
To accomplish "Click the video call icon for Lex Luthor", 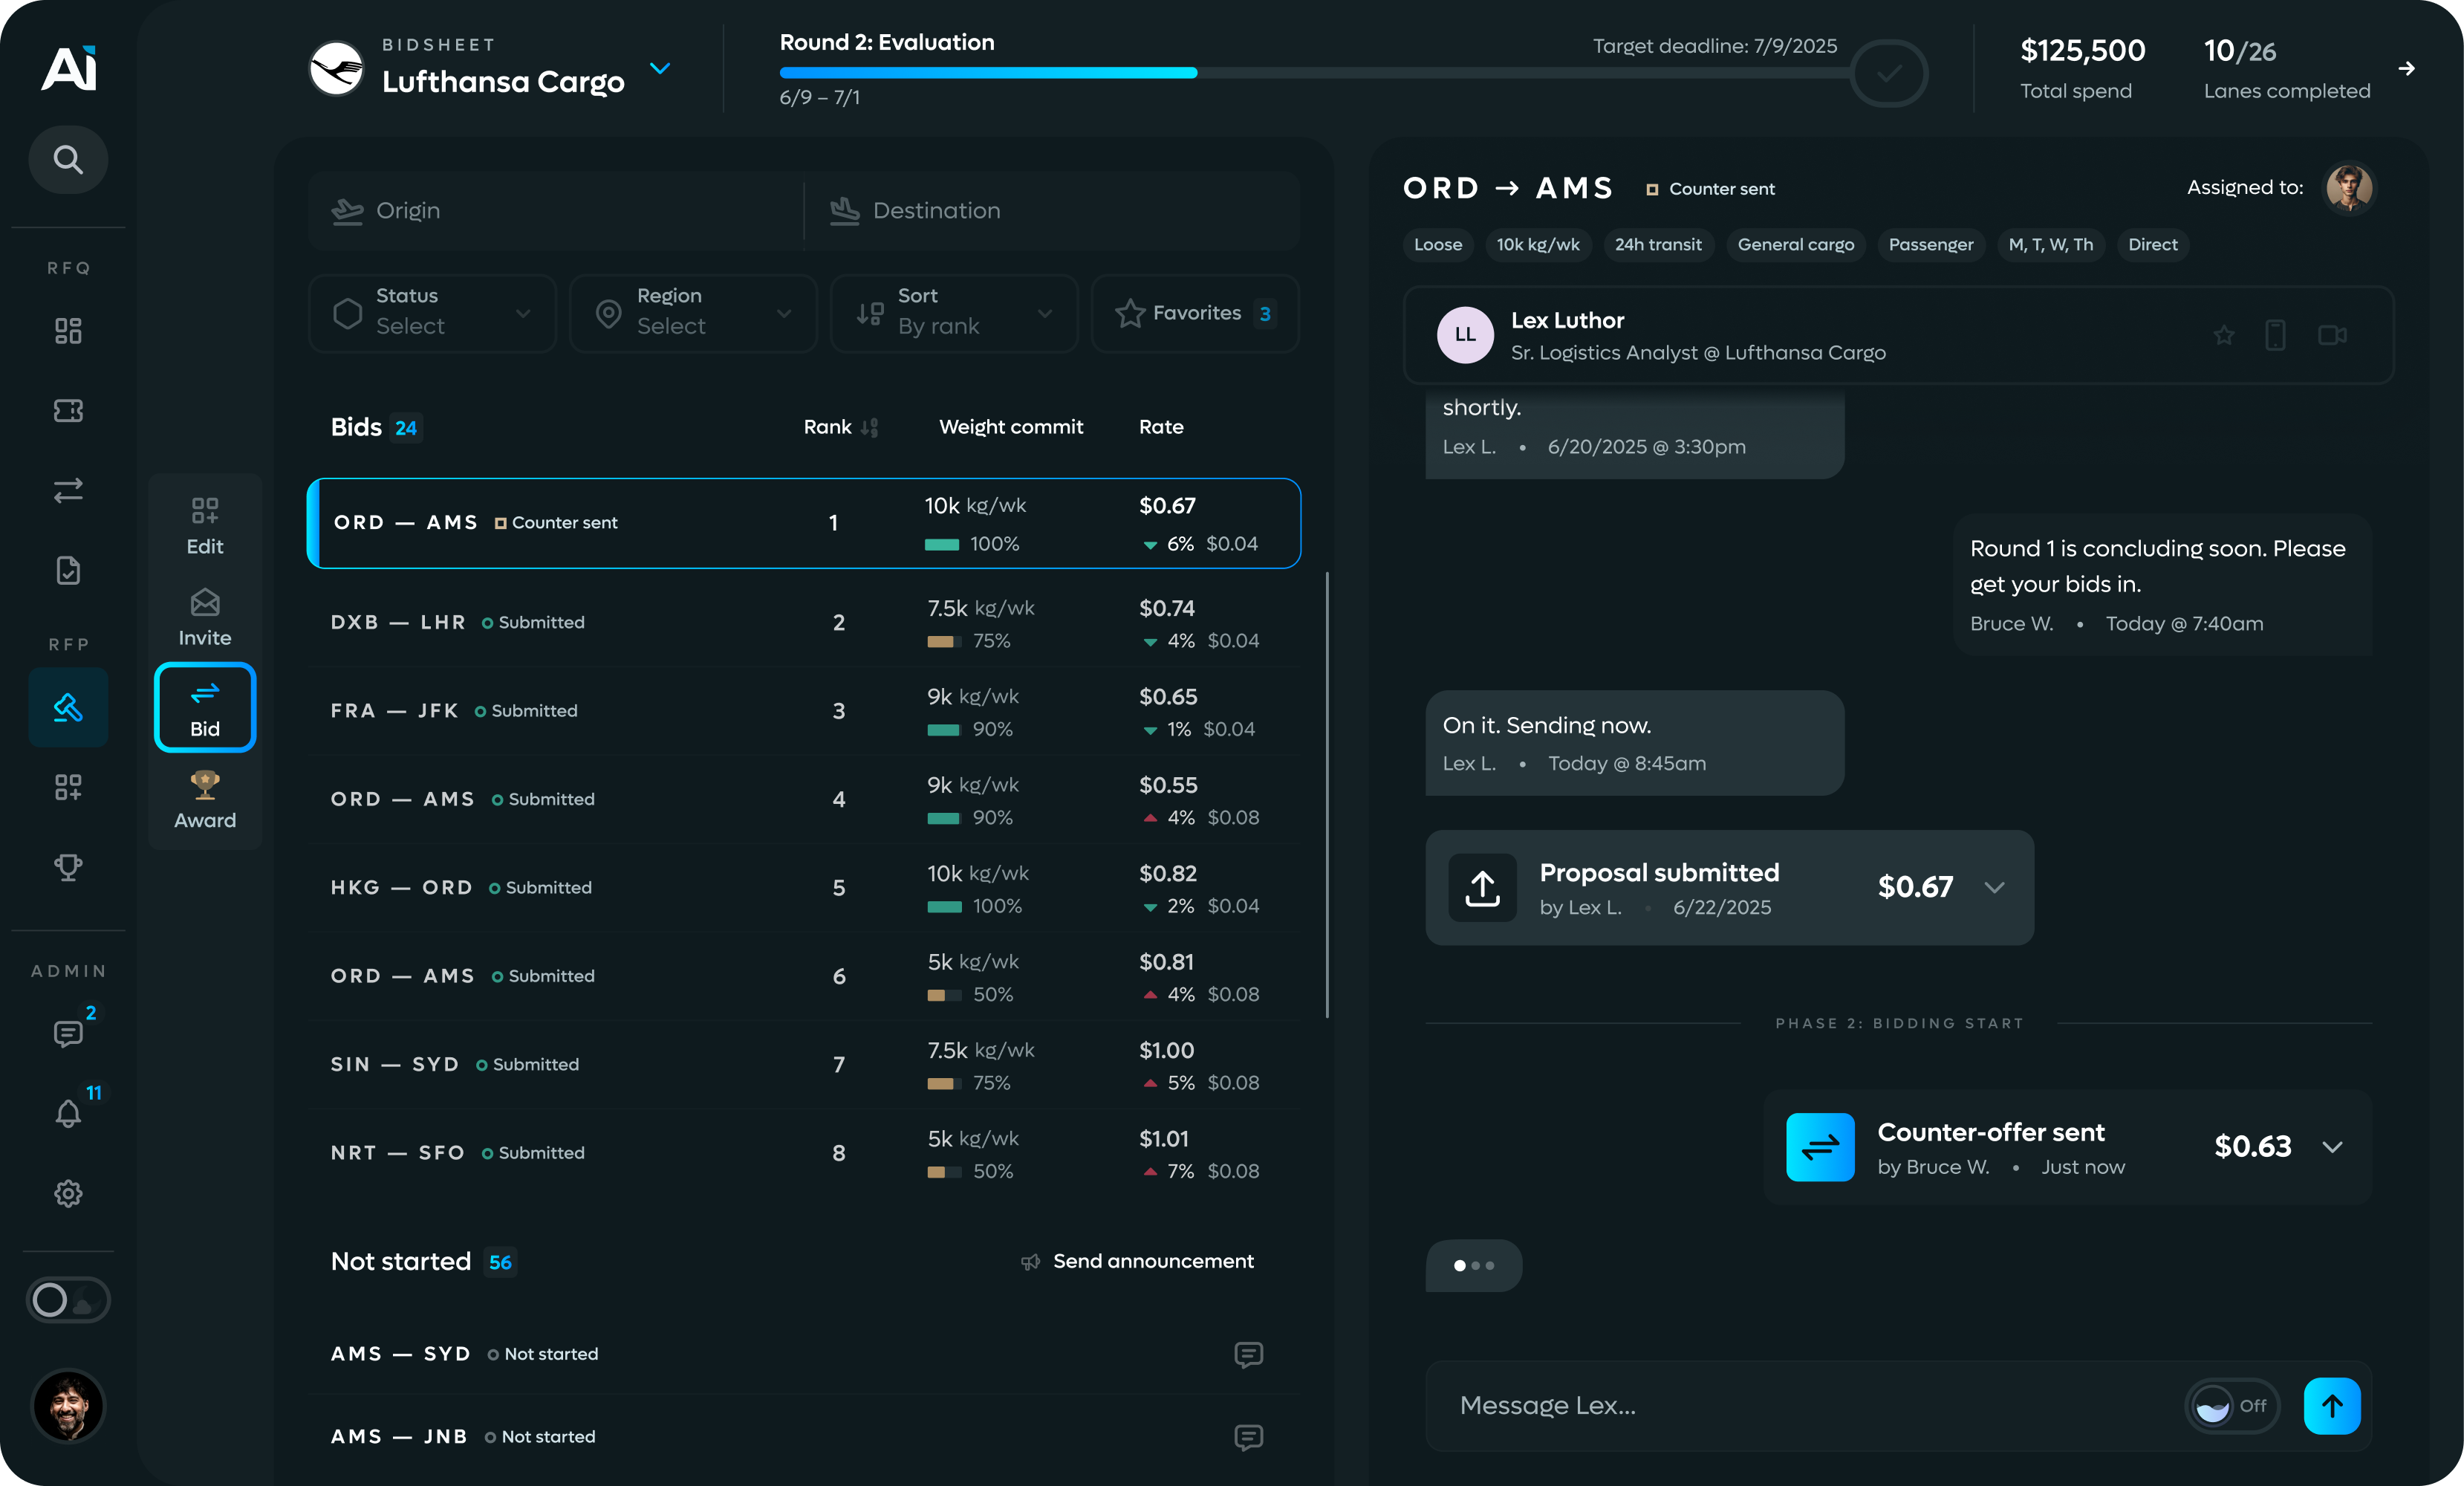I will coord(2332,336).
